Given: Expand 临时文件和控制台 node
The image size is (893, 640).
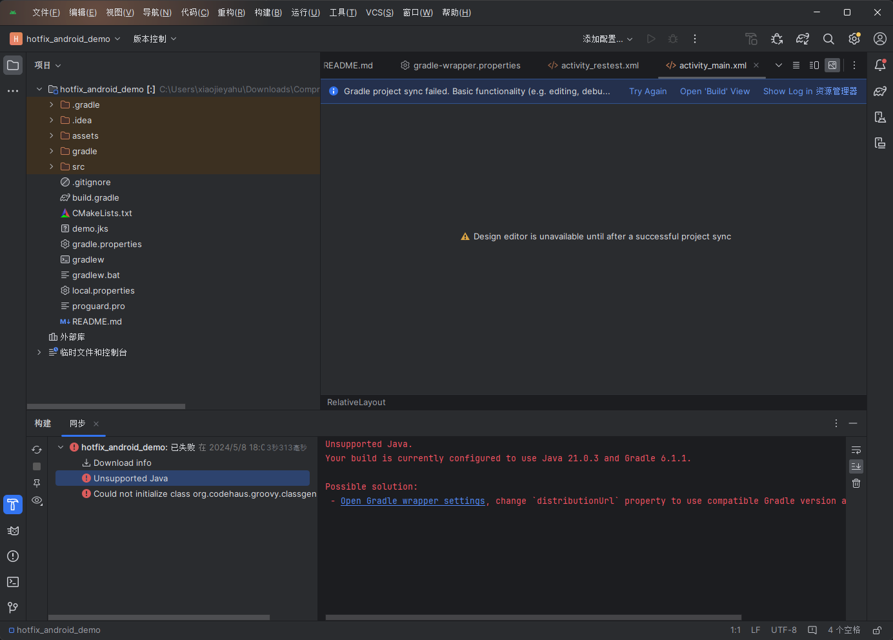Looking at the screenshot, I should point(39,352).
